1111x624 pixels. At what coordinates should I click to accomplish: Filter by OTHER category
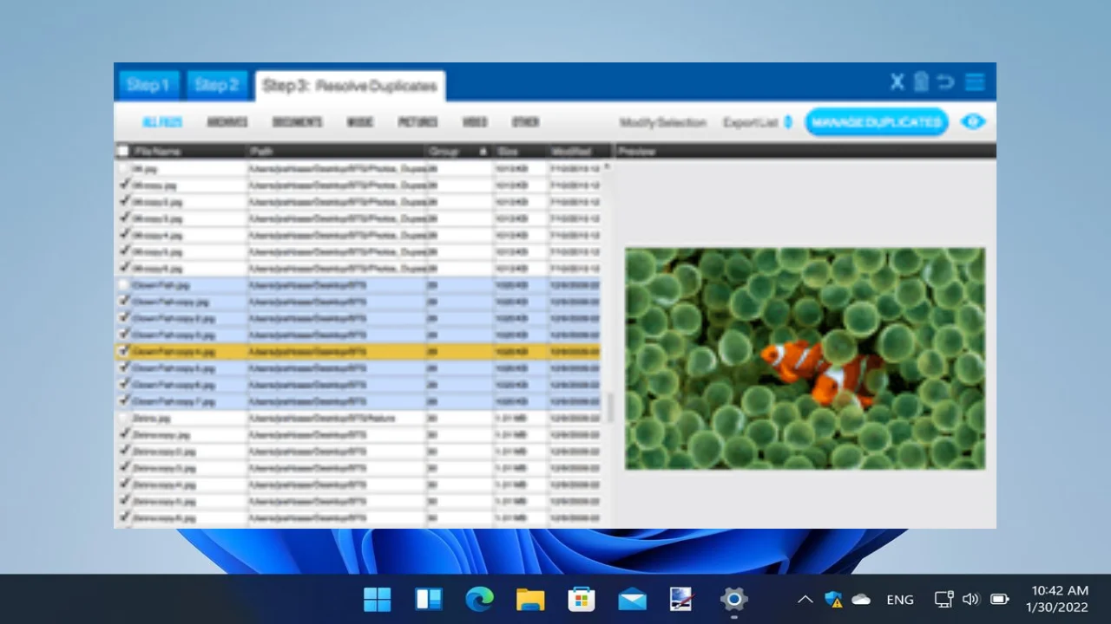tap(525, 122)
